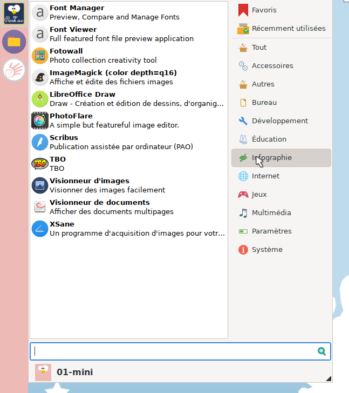Click the 01-mini username label
Screen dimensions: 349x393
point(75,372)
